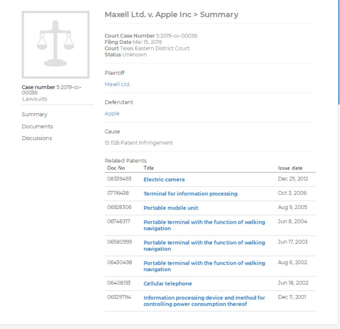Click the page title heading
The image size is (340, 329).
click(x=171, y=14)
